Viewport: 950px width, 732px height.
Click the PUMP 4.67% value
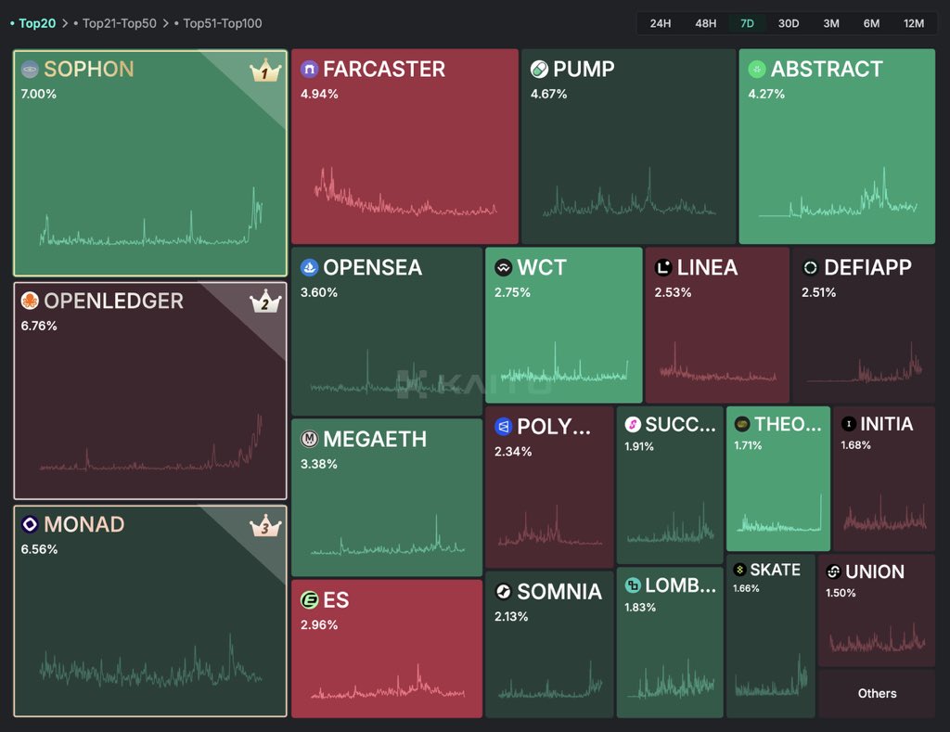tap(549, 94)
